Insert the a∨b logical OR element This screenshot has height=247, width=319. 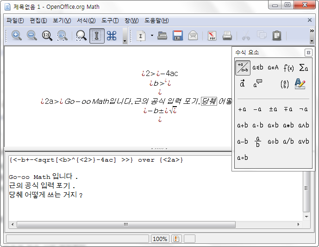(304, 141)
